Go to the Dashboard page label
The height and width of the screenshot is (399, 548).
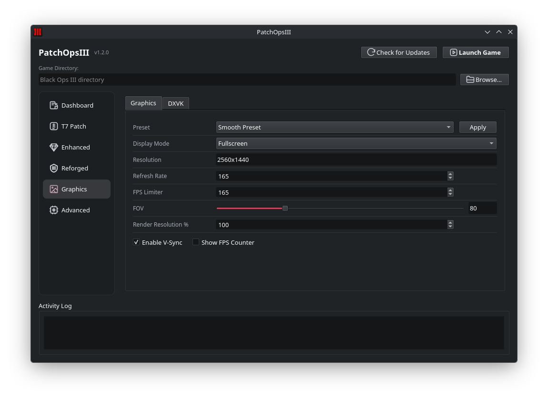pyautogui.click(x=77, y=105)
